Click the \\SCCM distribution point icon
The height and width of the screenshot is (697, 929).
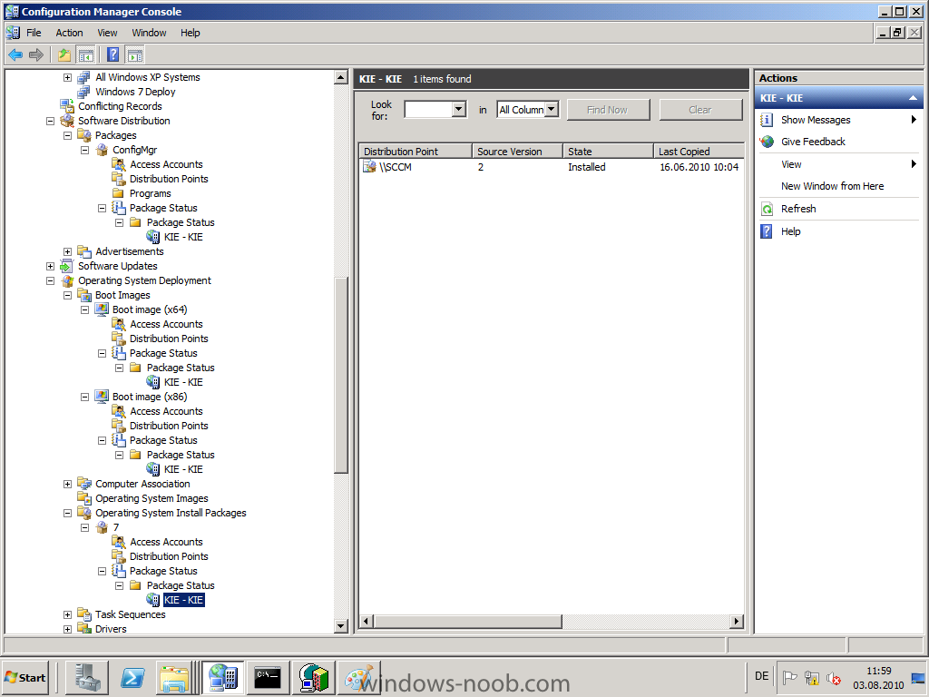369,167
